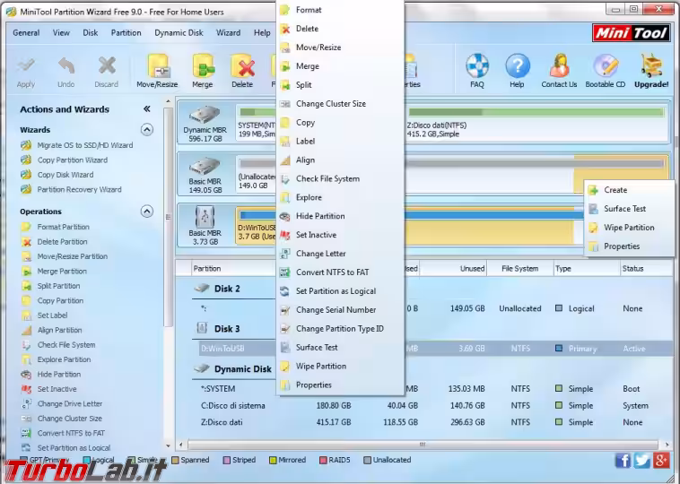680x484 pixels.
Task: Click the Basic MBR 149.05 GB disk icon
Action: [205, 167]
